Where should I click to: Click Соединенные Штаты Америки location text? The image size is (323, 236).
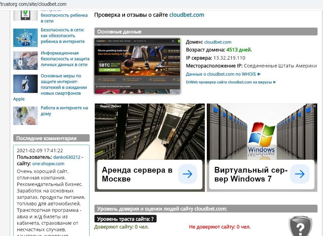[x=280, y=66]
